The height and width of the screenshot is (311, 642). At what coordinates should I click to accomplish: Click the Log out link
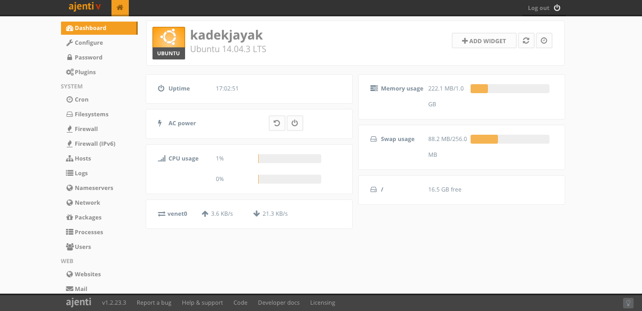(x=538, y=8)
